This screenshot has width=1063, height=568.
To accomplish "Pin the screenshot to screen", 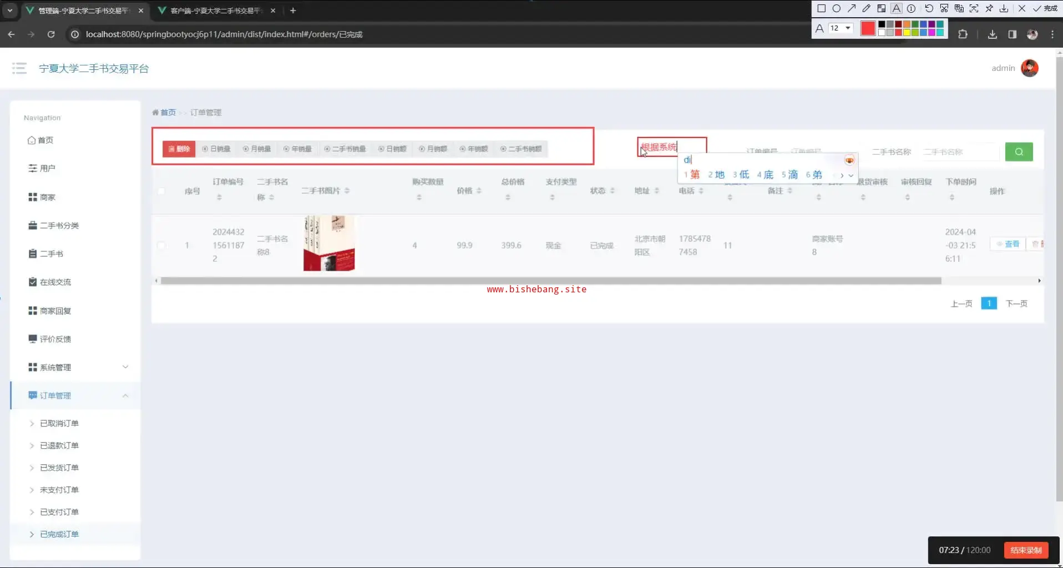I will pyautogui.click(x=989, y=8).
